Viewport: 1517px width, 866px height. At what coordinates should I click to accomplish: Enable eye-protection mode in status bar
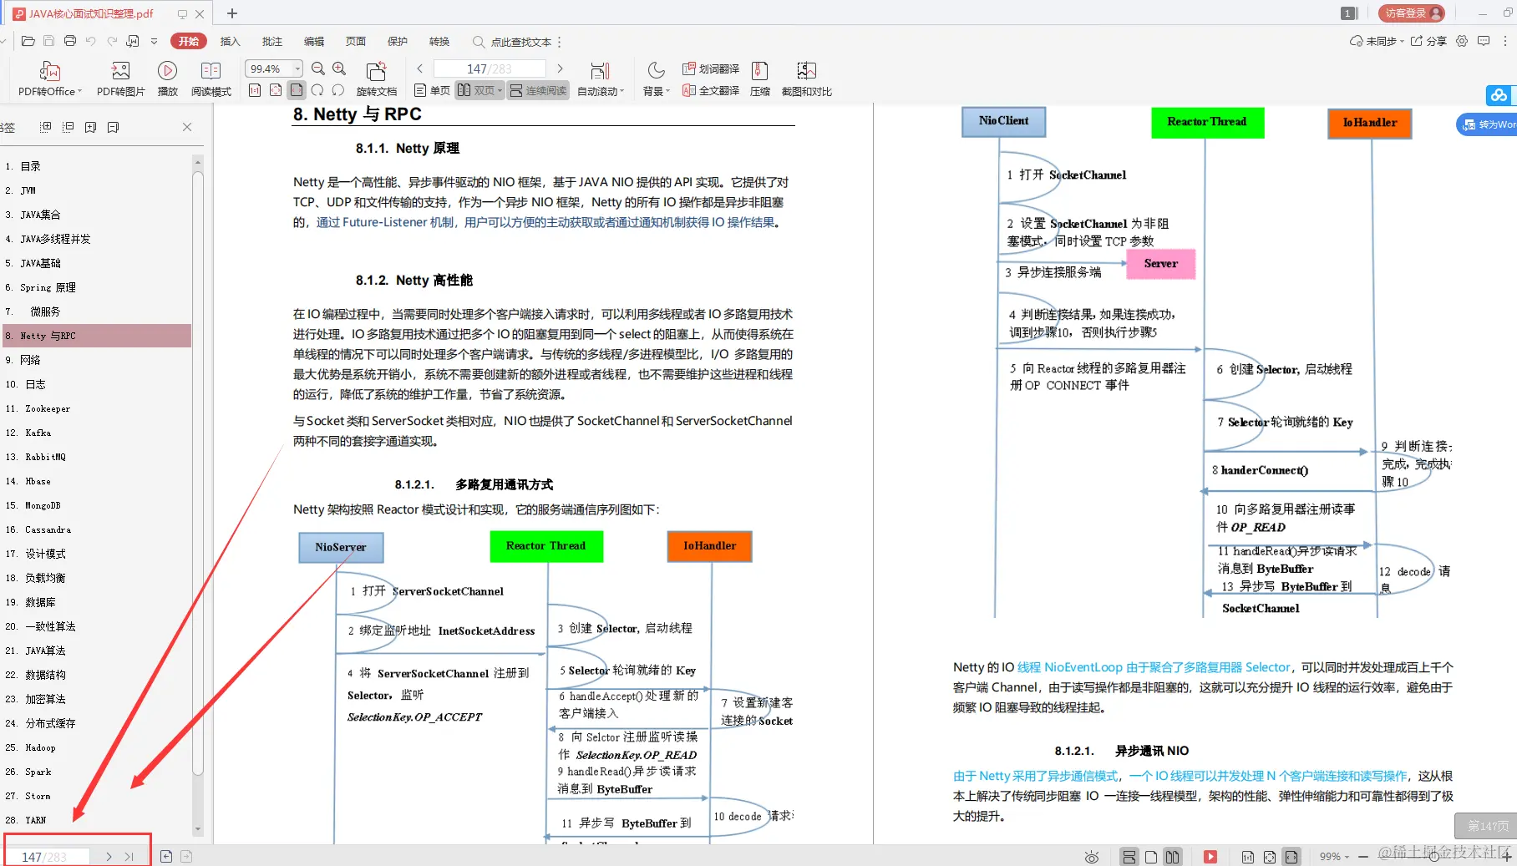point(1092,857)
